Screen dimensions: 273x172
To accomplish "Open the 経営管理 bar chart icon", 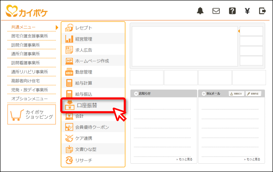I will tap(69, 39).
